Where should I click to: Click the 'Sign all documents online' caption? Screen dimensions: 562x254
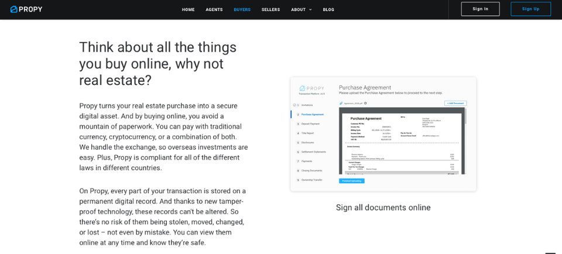(383, 207)
